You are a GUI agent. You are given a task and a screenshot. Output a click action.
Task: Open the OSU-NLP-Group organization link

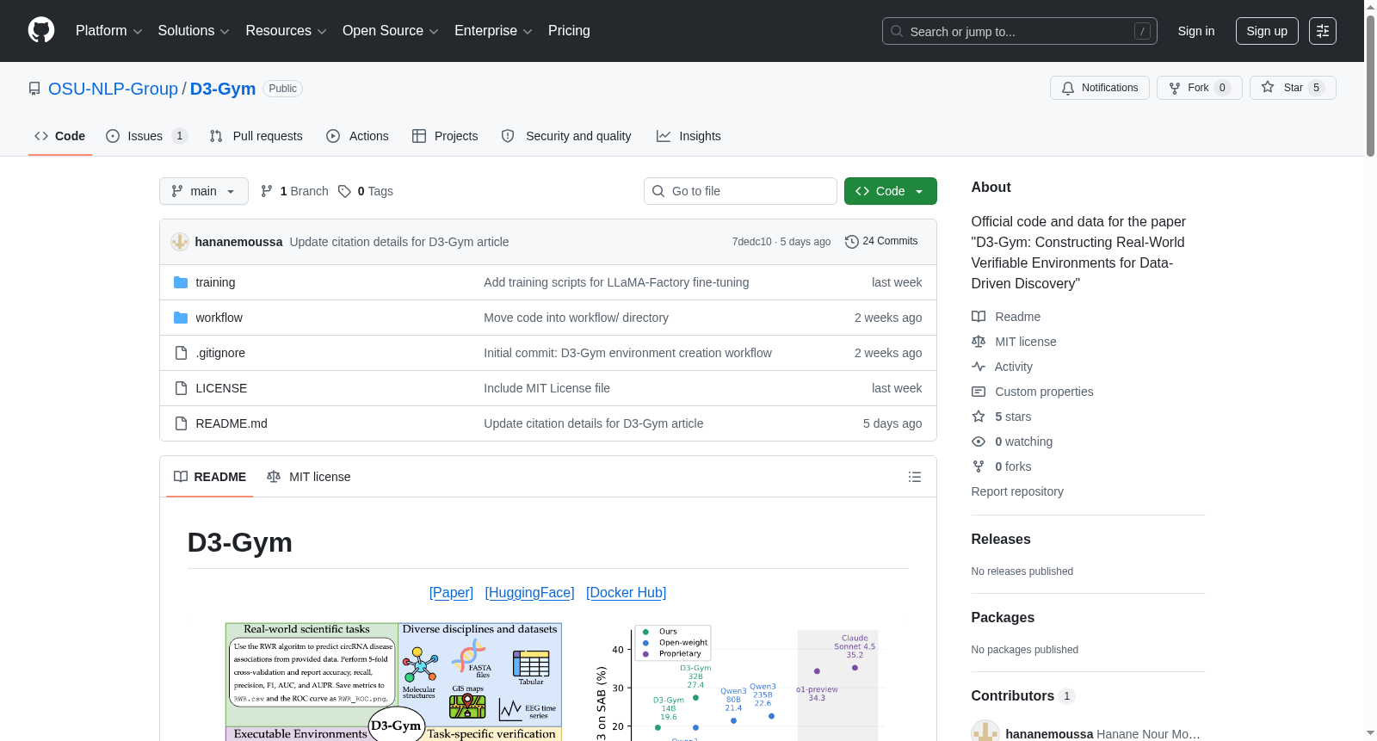tap(113, 89)
